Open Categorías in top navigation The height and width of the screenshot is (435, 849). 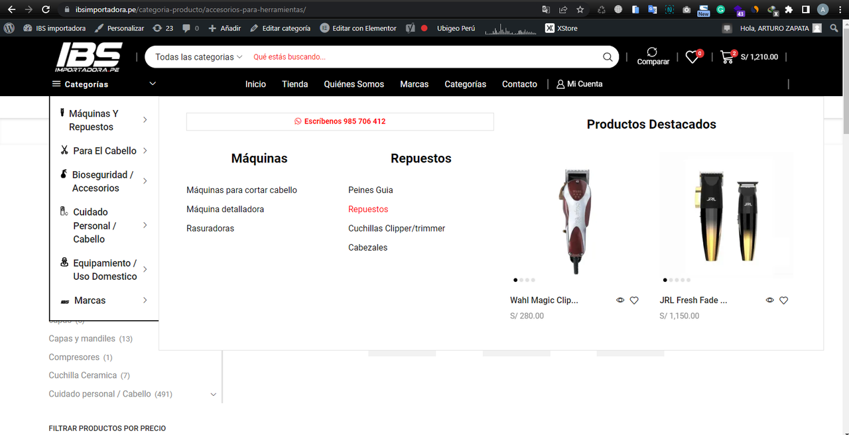pyautogui.click(x=465, y=84)
